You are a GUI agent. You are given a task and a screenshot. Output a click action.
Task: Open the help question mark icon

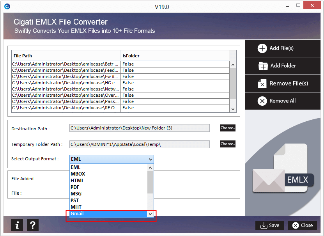[x=33, y=225]
